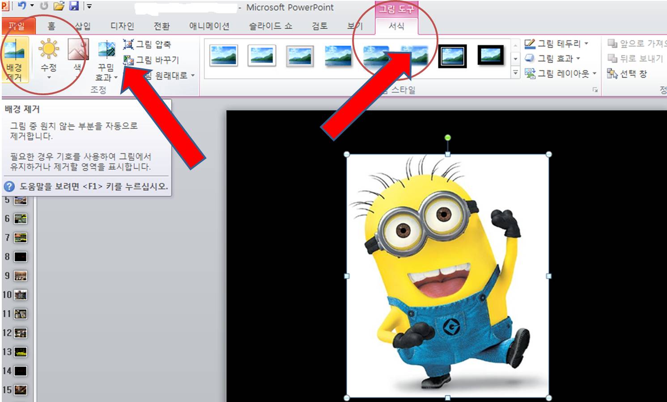This screenshot has width=667, height=402.
Task: Select slide 7 thumbnail
Action: point(21,238)
